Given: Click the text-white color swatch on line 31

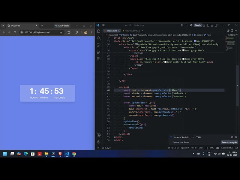Looking at the screenshot, I should point(165,62).
